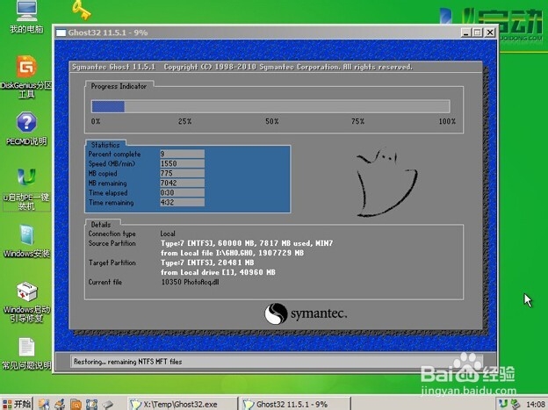Click the MB remaining value 7042
548x410 pixels.
point(182,183)
